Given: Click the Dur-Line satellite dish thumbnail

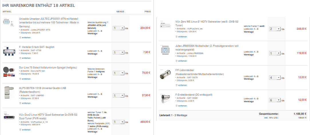Looking at the screenshot, I should pyautogui.click(x=10, y=72).
